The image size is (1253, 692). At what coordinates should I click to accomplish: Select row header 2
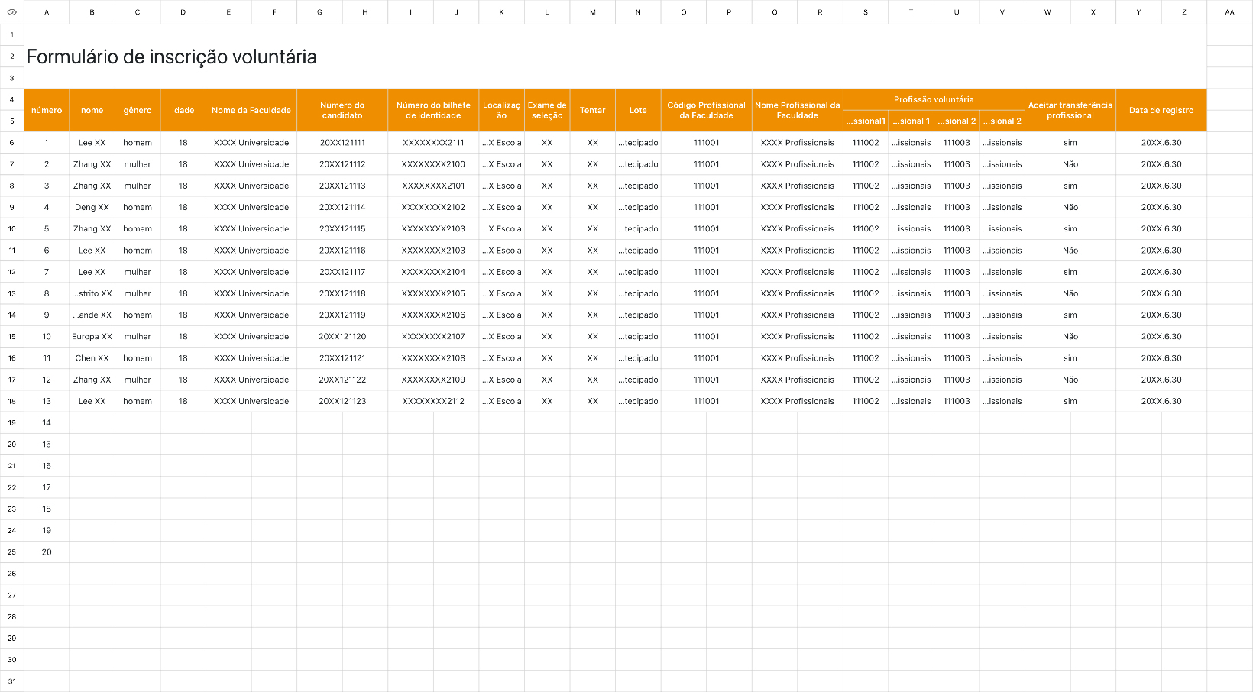(x=12, y=57)
